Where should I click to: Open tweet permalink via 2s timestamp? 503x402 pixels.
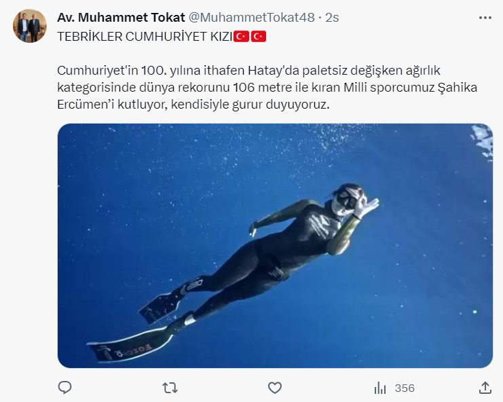coord(332,18)
